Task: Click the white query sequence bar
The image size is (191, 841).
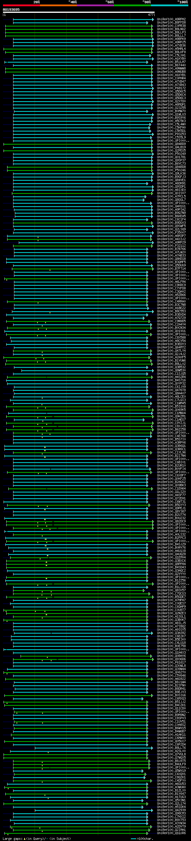Action: pos(78,13)
